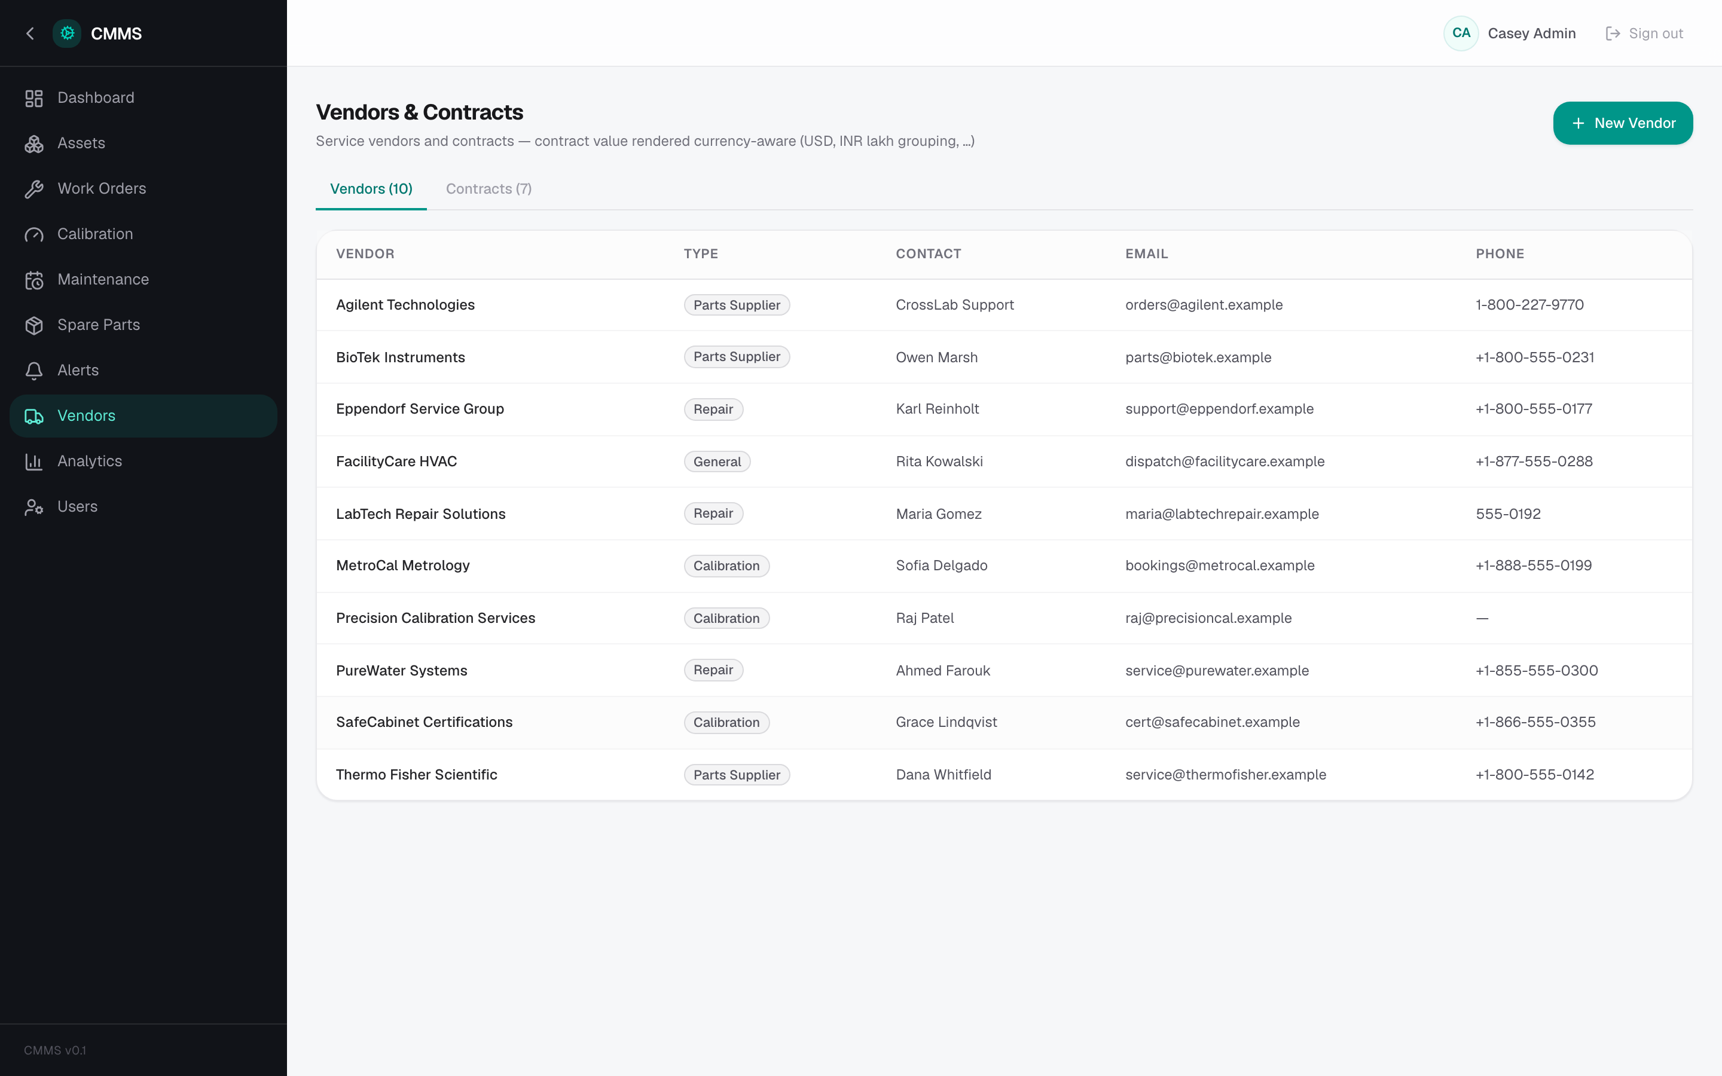This screenshot has width=1722, height=1076.
Task: Click the EMAIL column header
Action: (x=1146, y=254)
